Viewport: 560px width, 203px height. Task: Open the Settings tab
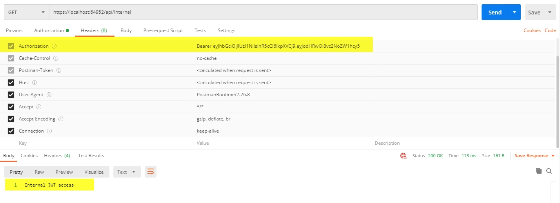click(226, 31)
